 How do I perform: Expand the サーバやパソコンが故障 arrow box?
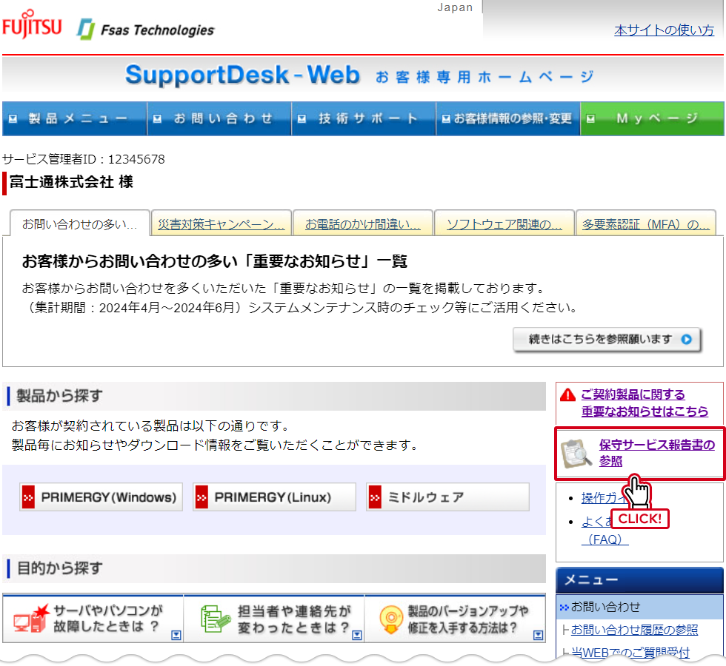tap(176, 635)
